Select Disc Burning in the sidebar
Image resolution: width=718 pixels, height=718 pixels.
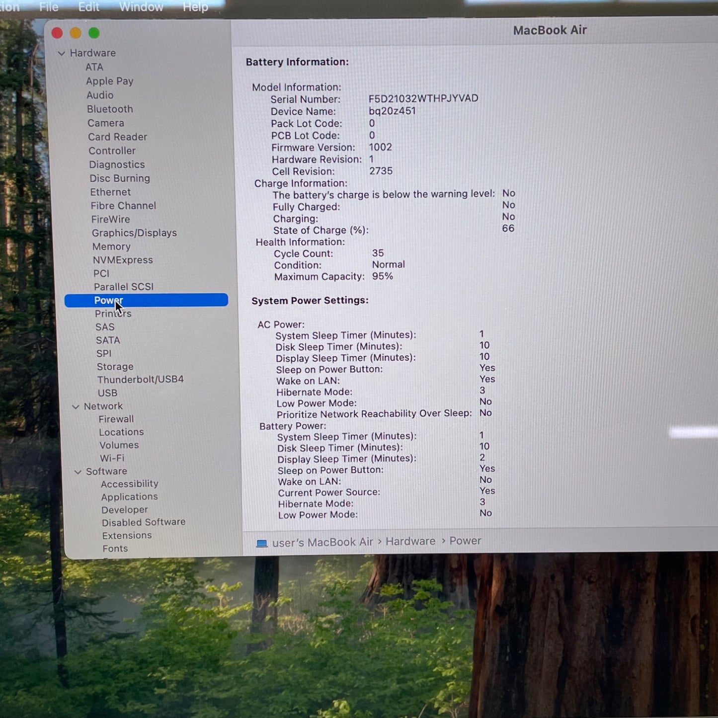click(x=120, y=178)
